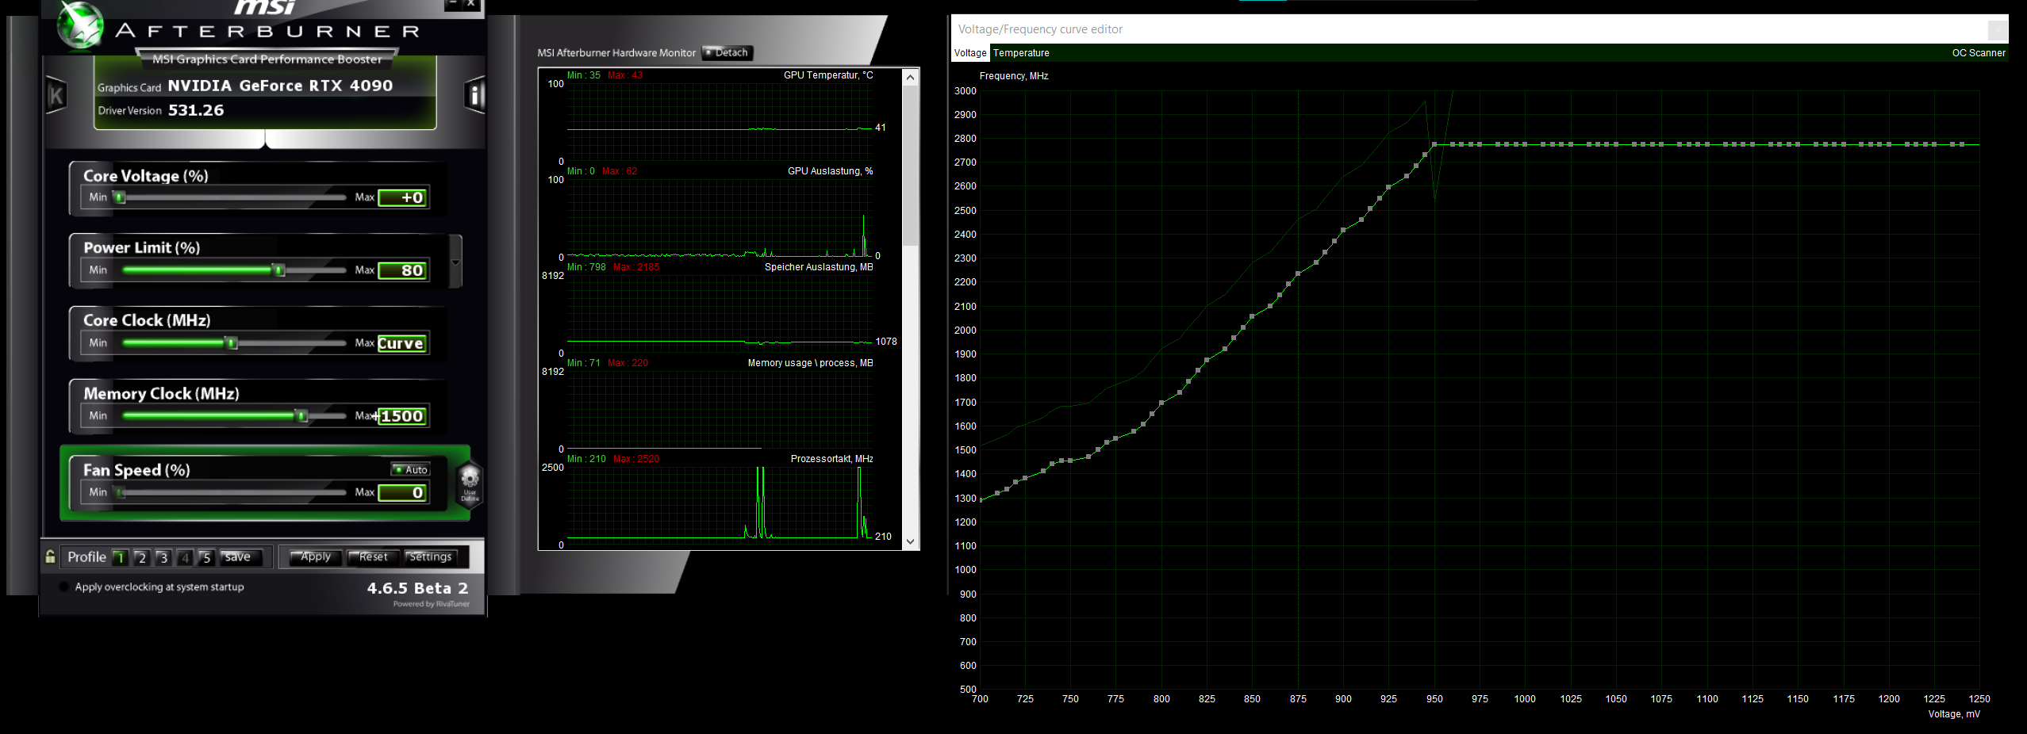Select profile slot 1
Image resolution: width=2027 pixels, height=734 pixels.
click(x=120, y=557)
